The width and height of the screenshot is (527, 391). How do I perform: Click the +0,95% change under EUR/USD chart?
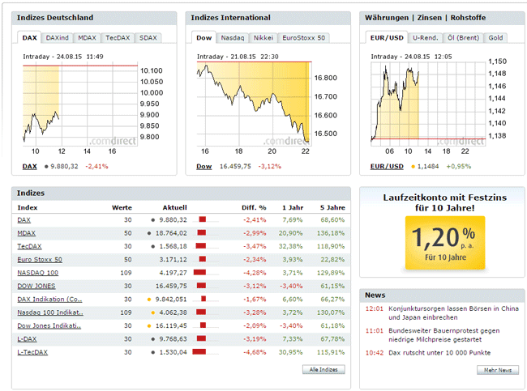point(459,166)
